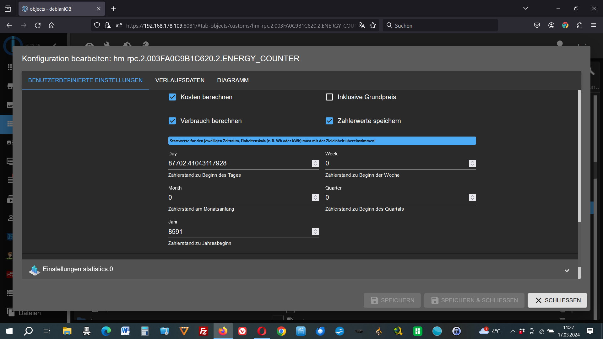
Task: Switch to Verlaufsdaten tab
Action: (x=180, y=80)
